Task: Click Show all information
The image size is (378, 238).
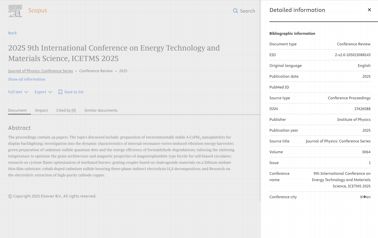Action: pos(27,79)
